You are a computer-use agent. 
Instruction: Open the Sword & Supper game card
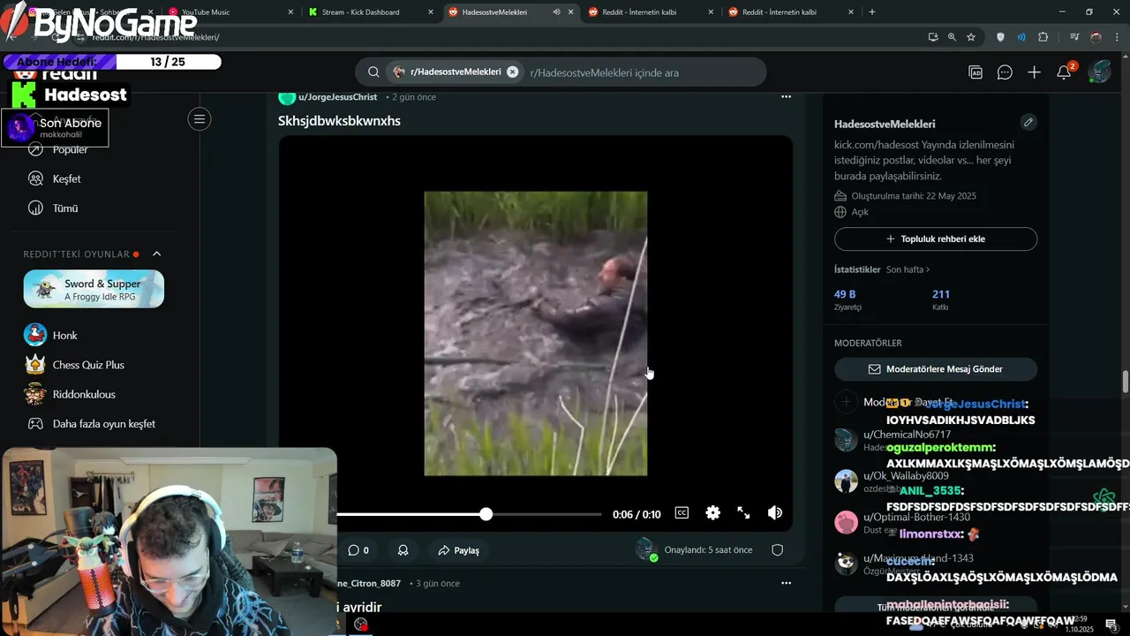point(94,289)
